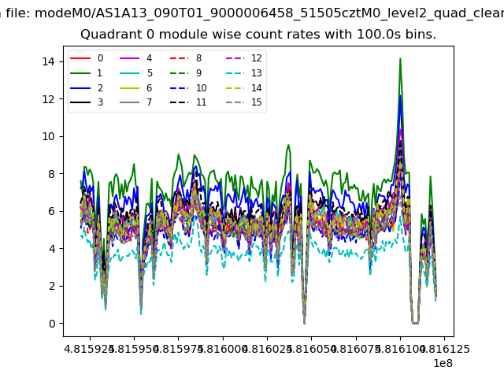Click the legend entry labeled 15

coord(244,102)
